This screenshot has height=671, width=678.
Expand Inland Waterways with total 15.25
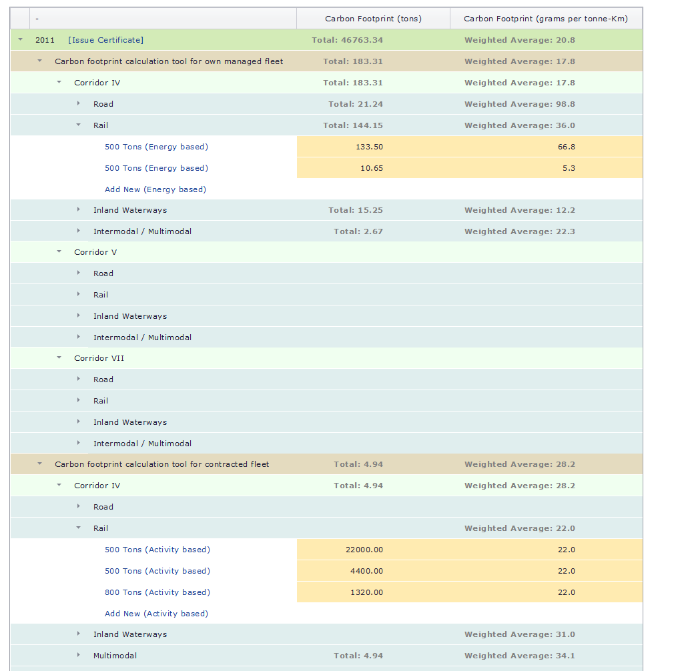[78, 210]
